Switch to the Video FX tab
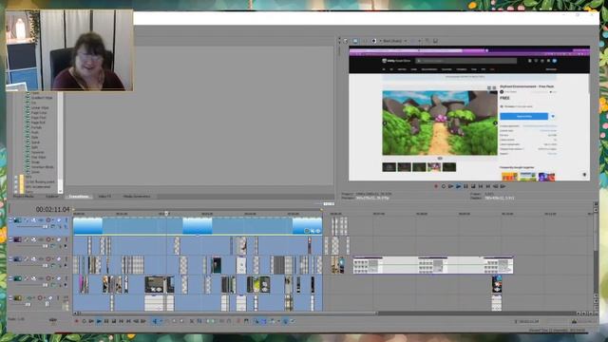 click(x=104, y=197)
